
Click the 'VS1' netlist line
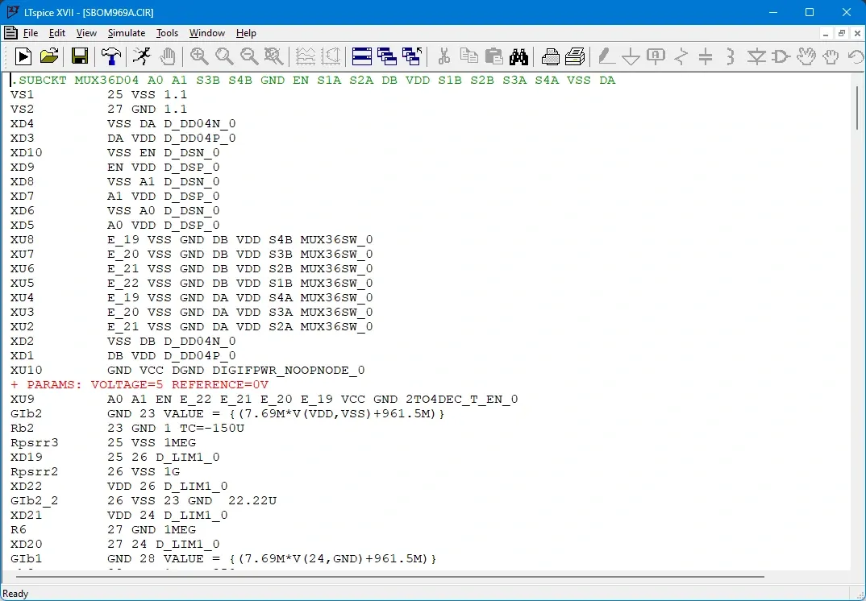[x=99, y=94]
